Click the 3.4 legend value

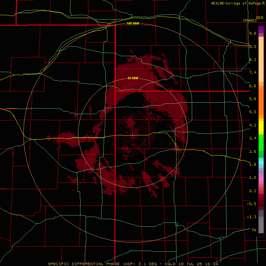click(x=253, y=138)
